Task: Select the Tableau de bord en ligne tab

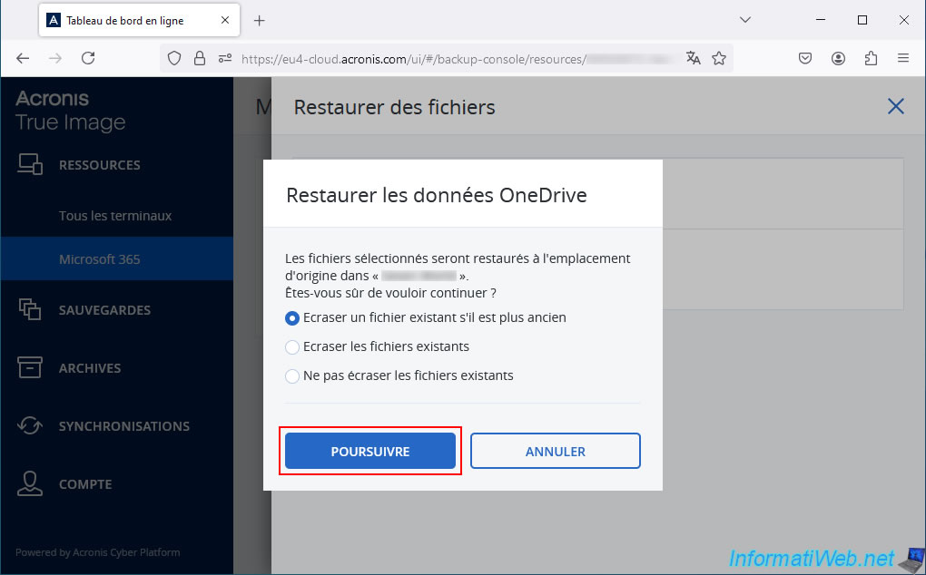Action: 139,21
